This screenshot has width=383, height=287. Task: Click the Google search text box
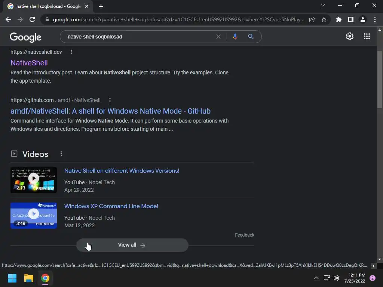pyautogui.click(x=139, y=37)
